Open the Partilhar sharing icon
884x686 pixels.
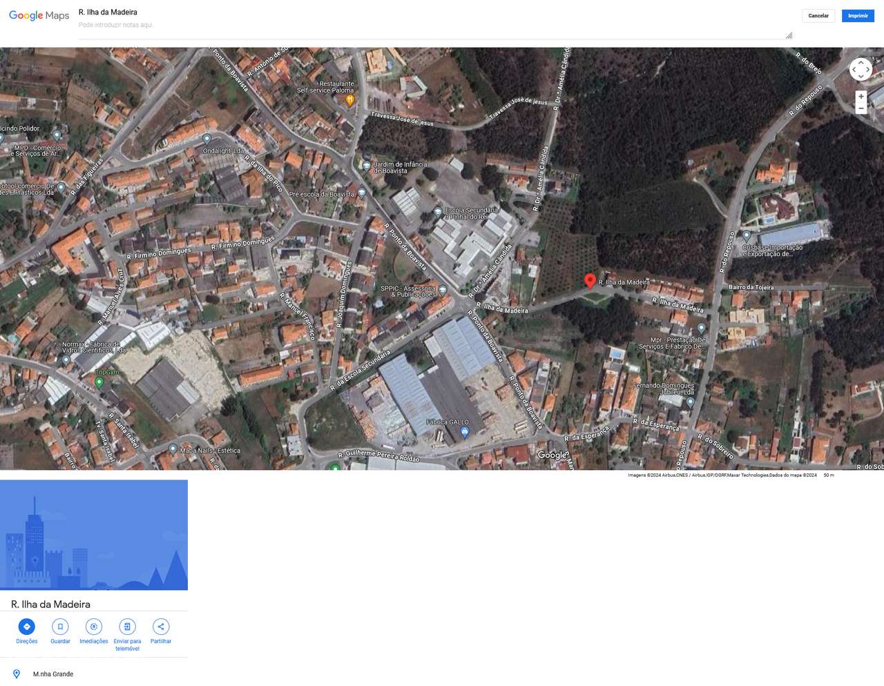click(x=160, y=627)
